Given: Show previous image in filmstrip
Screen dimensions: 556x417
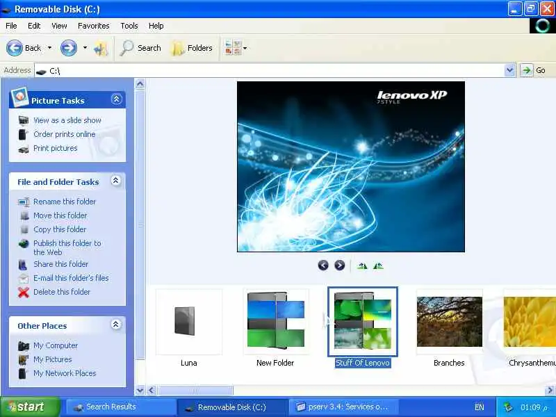Looking at the screenshot, I should [x=323, y=265].
